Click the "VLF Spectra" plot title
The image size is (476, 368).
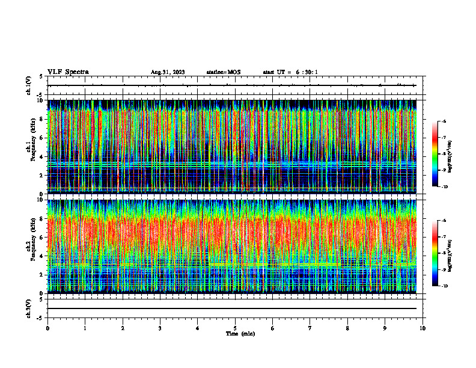68,72
